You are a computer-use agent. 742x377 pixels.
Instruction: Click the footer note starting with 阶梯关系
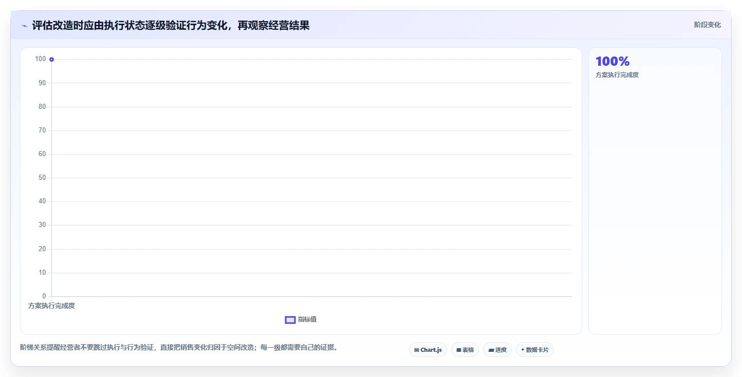click(x=179, y=347)
